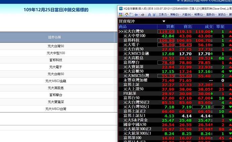Select 元大台灣50 row in the XQ quote list
The width and height of the screenshot is (232, 142).
(175, 31)
